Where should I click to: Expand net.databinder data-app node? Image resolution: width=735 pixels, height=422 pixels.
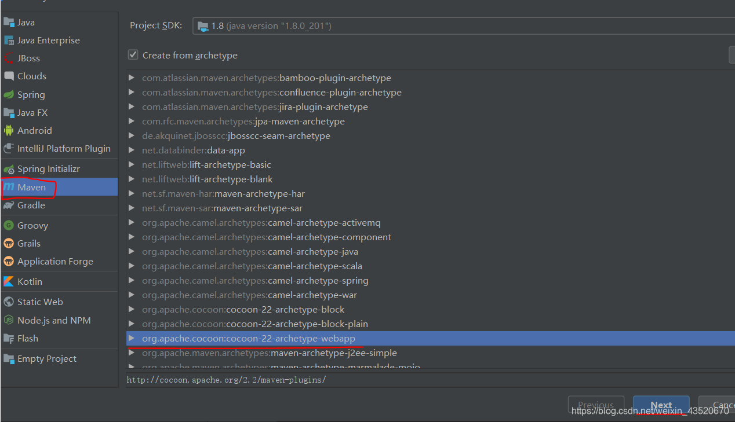point(132,150)
